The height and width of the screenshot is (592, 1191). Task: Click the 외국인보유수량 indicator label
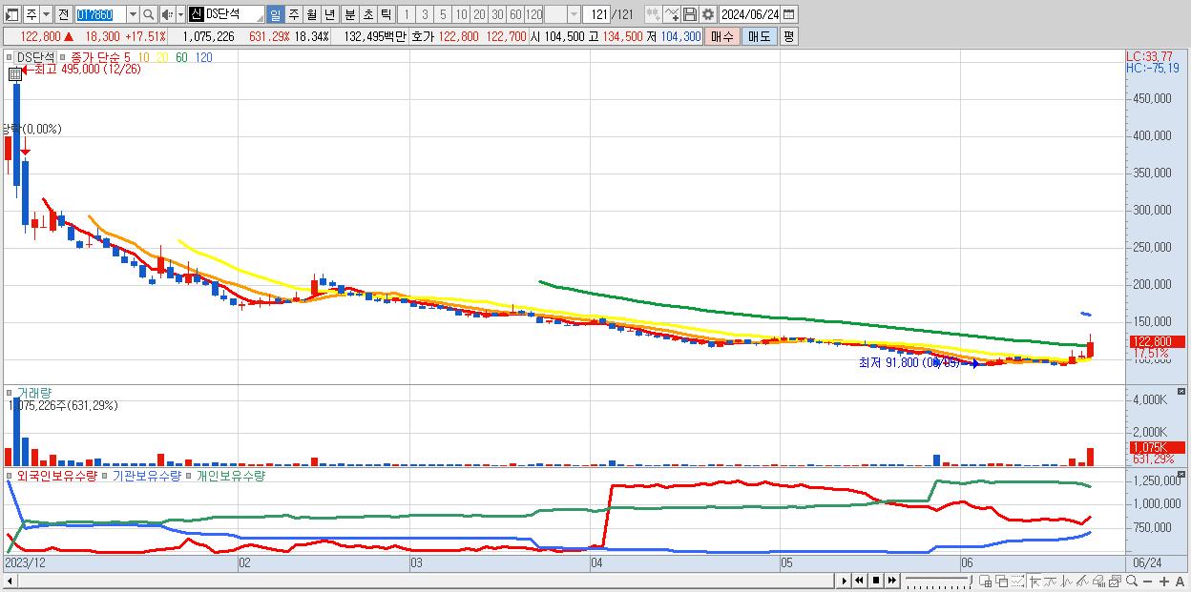click(x=56, y=475)
